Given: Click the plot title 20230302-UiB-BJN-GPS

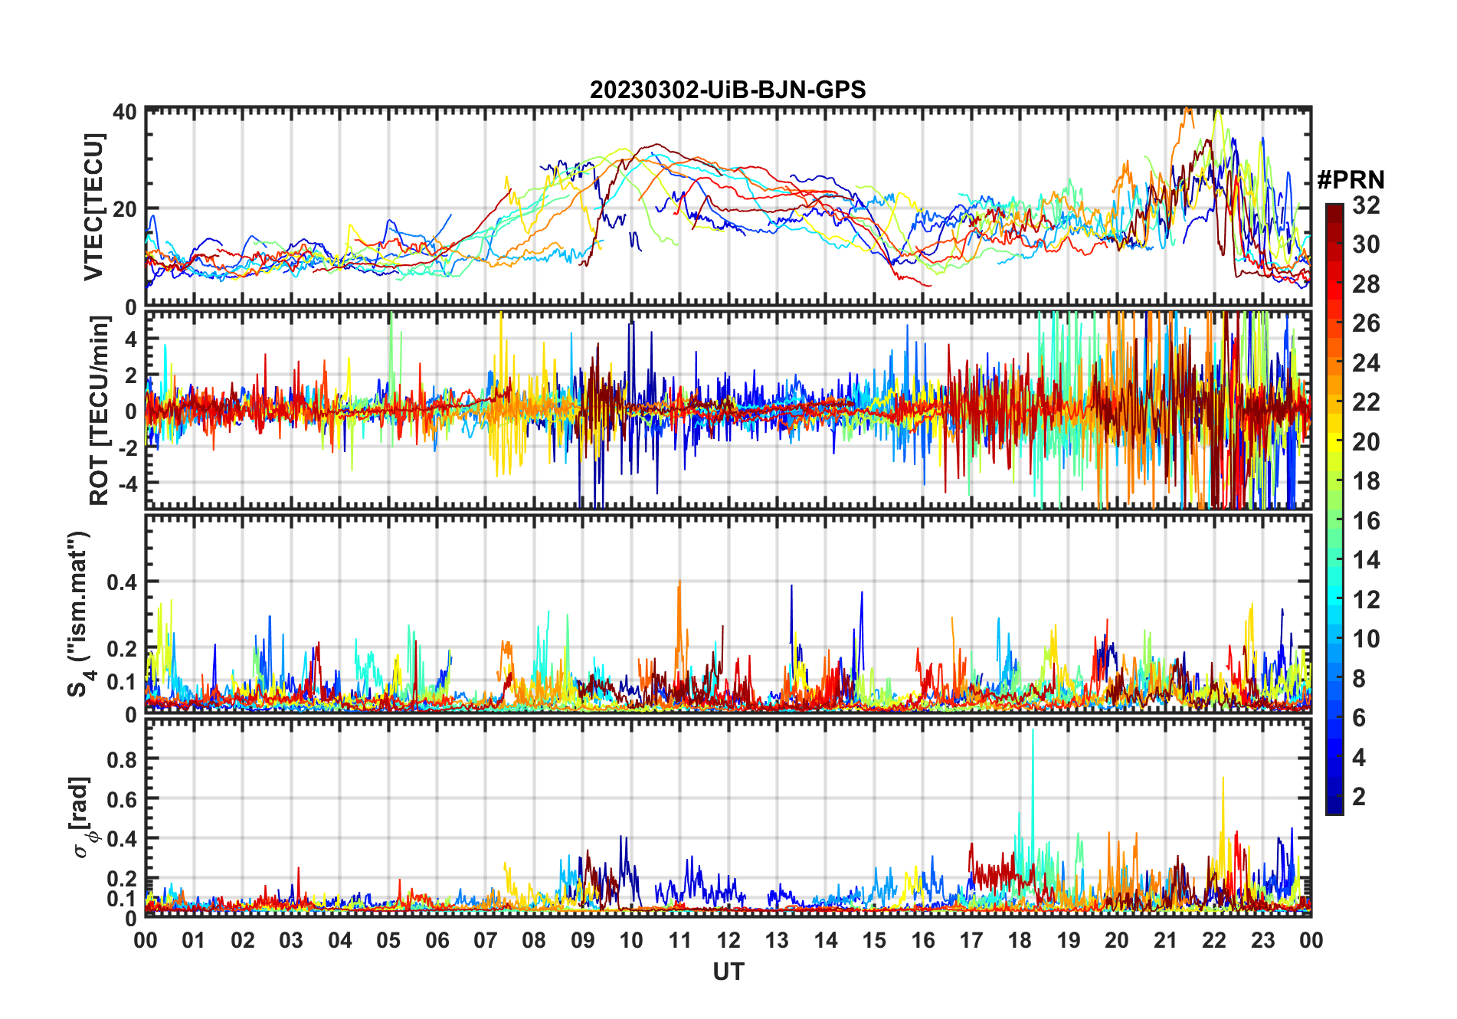Looking at the screenshot, I should pyautogui.click(x=728, y=90).
